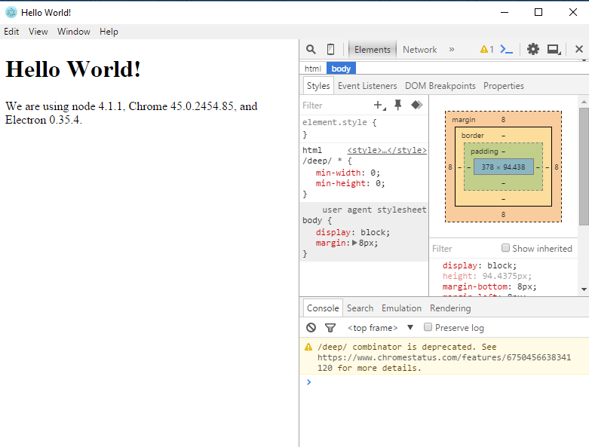Click the inspect element magnifier icon
Image resolution: width=589 pixels, height=447 pixels.
point(311,49)
